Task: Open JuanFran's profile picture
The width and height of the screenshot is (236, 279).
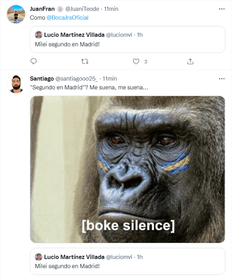Action: coord(16,14)
